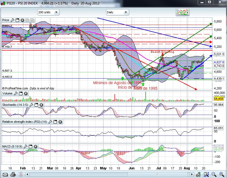Click the 5,021.5 price label
The image size is (227, 178).
(x=219, y=54)
